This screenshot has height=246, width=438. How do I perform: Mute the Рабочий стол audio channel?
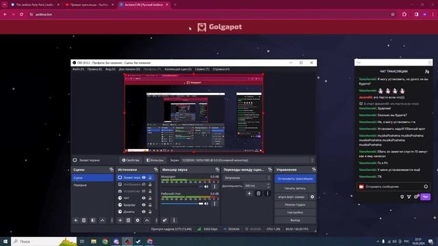point(206,204)
